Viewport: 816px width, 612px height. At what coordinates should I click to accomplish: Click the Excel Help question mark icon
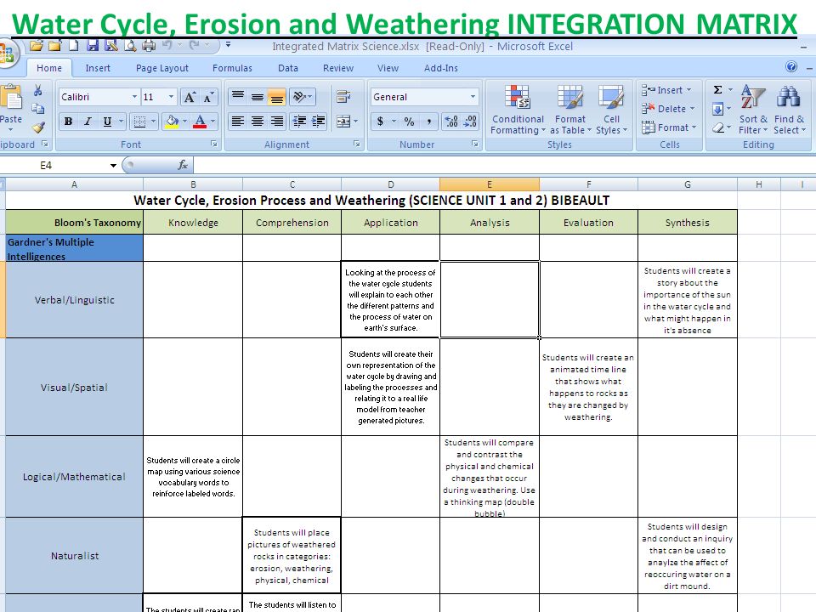[x=791, y=66]
